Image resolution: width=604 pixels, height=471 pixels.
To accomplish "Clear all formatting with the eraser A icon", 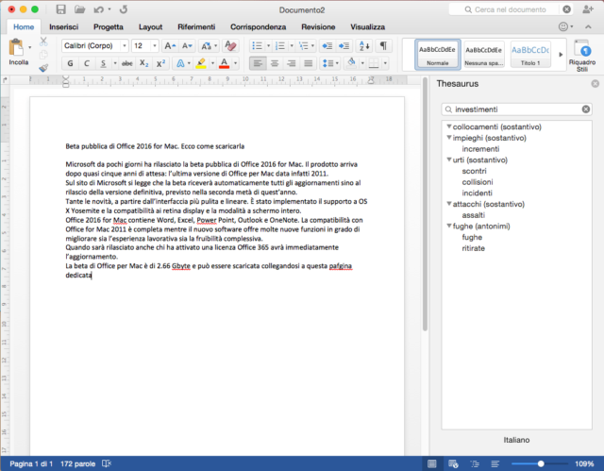I will [x=230, y=46].
